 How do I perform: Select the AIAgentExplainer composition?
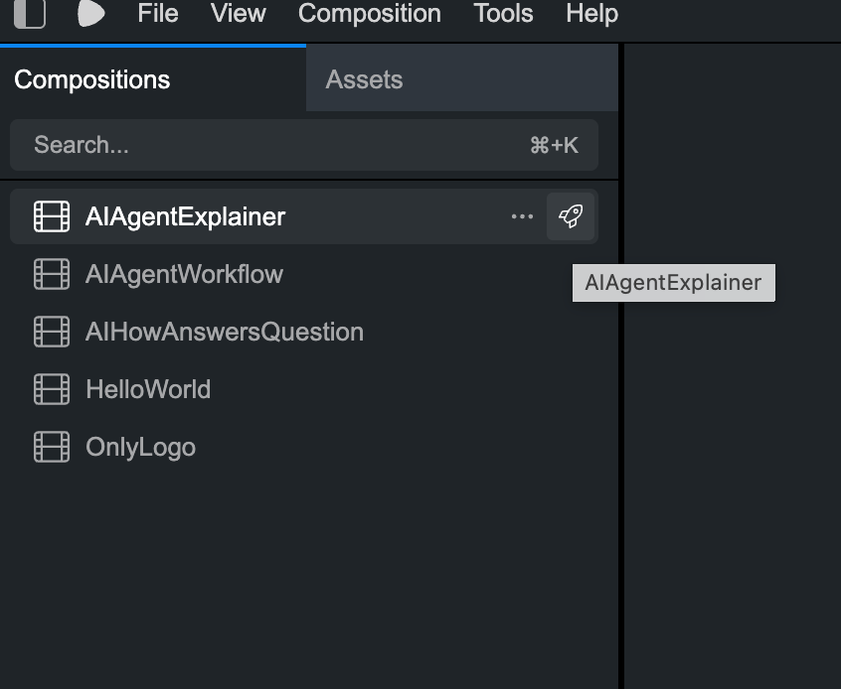pyautogui.click(x=304, y=216)
